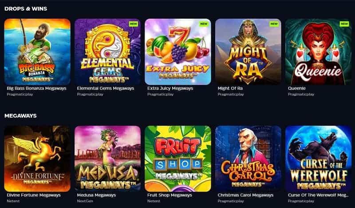
Task: Launch Curse of the Werewolf Megaways tile
Action: click(318, 159)
